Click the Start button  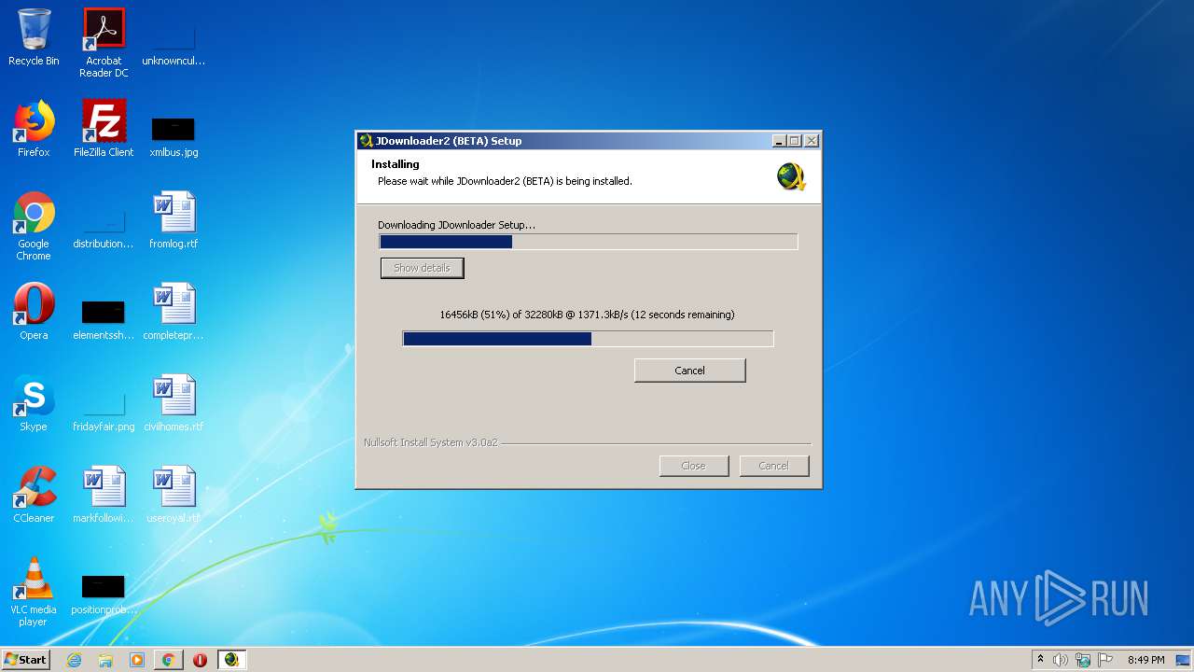26,660
